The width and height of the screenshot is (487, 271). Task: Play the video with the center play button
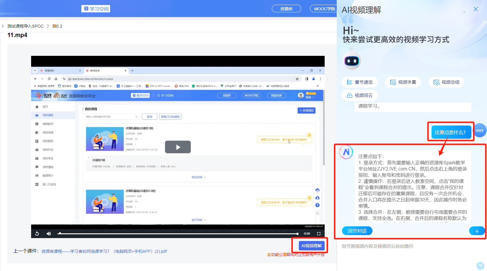coord(178,147)
